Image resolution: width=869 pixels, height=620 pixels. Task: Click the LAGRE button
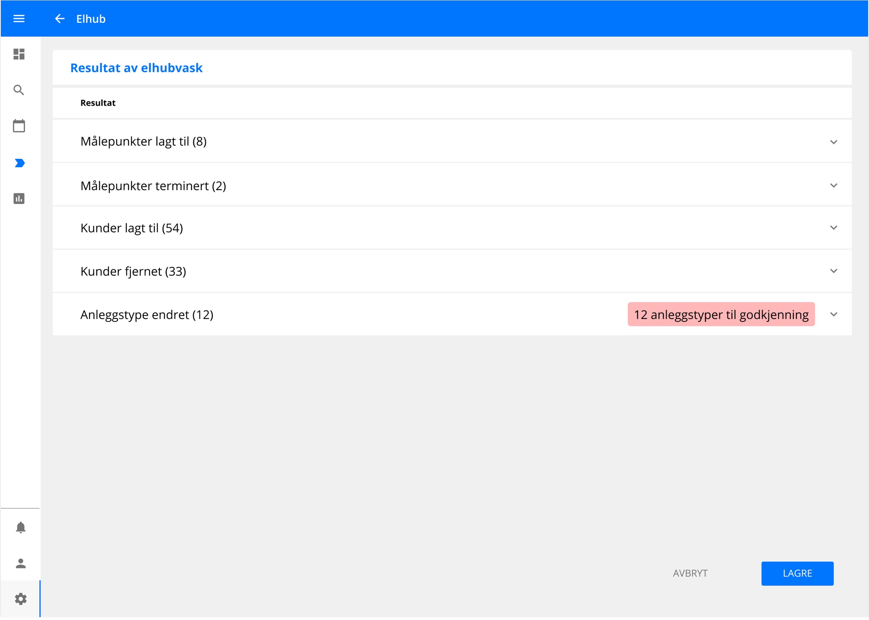[797, 573]
